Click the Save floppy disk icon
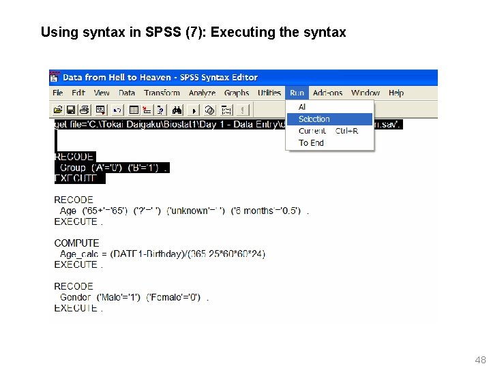This screenshot has width=491, height=368. 71,110
